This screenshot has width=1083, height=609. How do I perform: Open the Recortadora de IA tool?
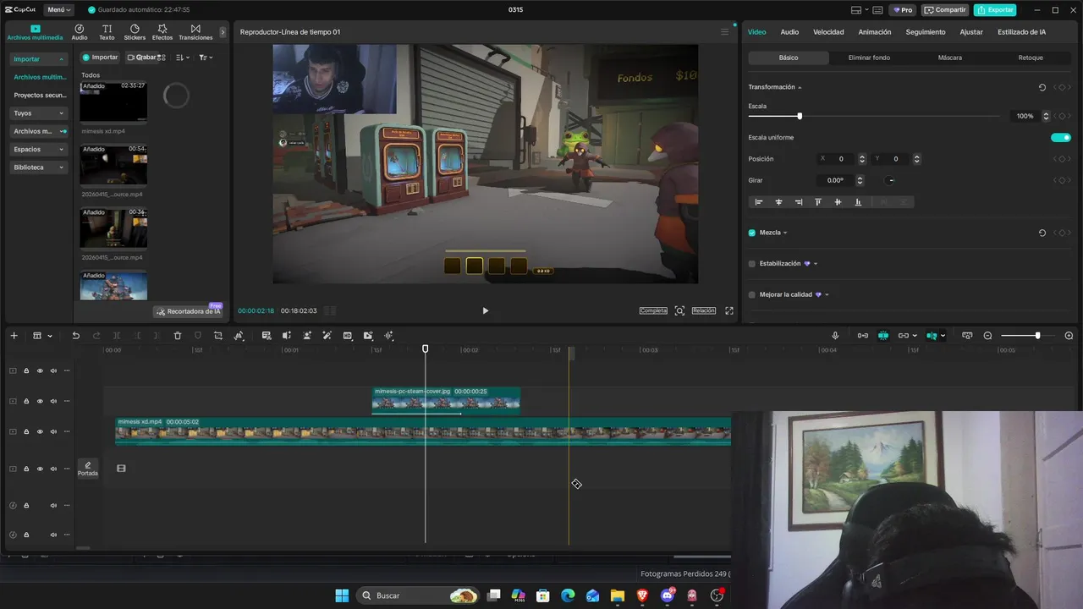tap(188, 311)
